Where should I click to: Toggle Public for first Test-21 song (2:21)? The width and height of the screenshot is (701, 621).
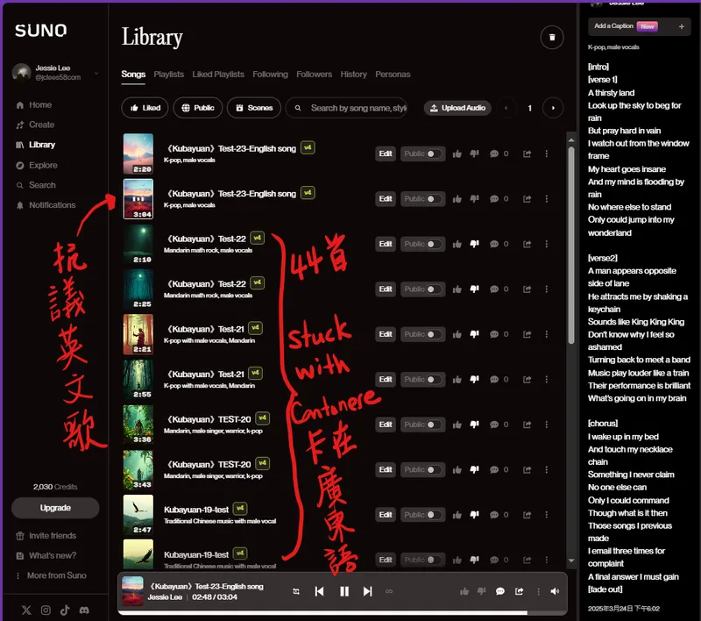[x=422, y=335]
